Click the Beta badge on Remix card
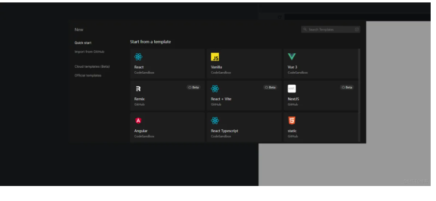 pos(194,88)
